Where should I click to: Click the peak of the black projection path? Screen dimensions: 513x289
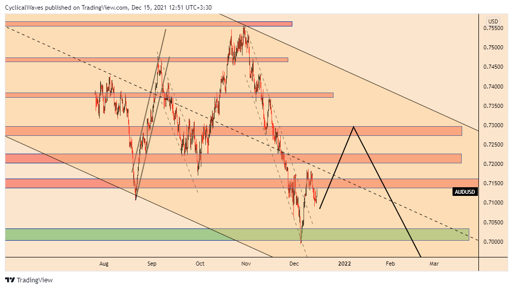point(353,127)
